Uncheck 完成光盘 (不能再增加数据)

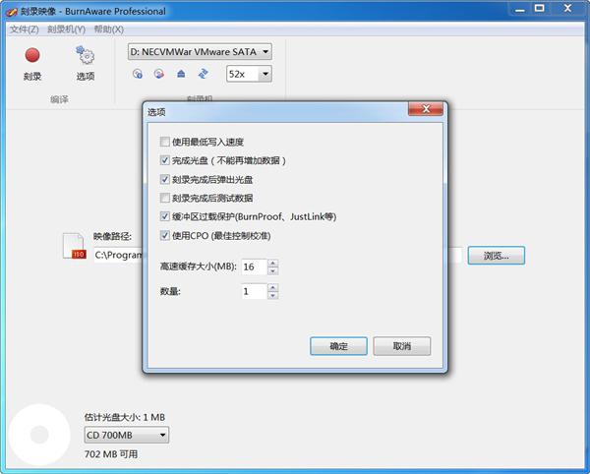[x=165, y=160]
